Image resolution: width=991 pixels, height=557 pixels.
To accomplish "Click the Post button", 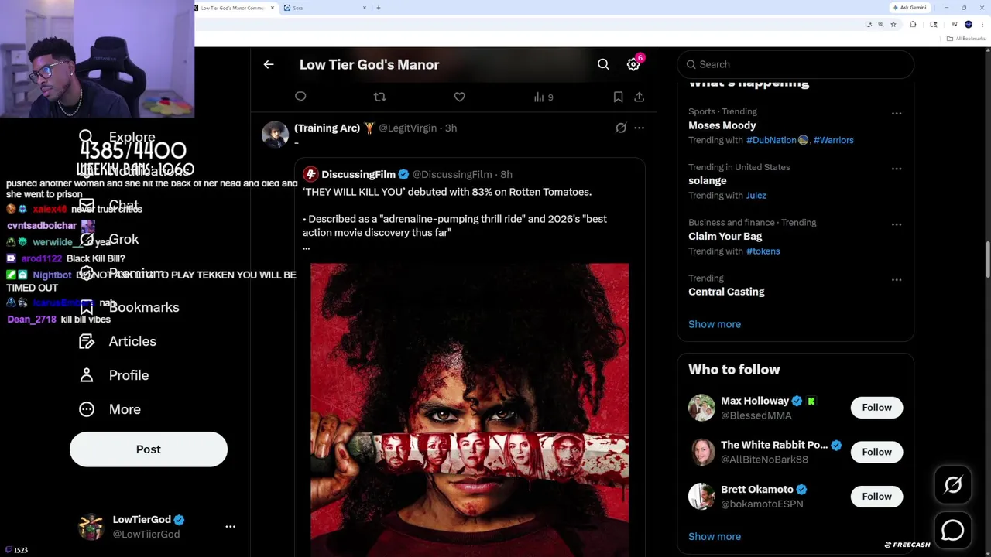I will click(149, 449).
